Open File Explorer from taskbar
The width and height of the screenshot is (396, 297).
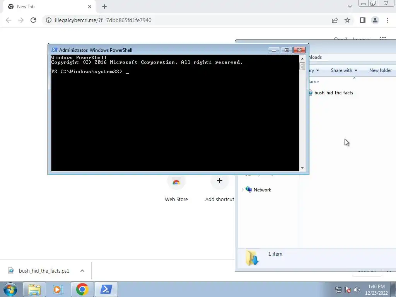34,289
